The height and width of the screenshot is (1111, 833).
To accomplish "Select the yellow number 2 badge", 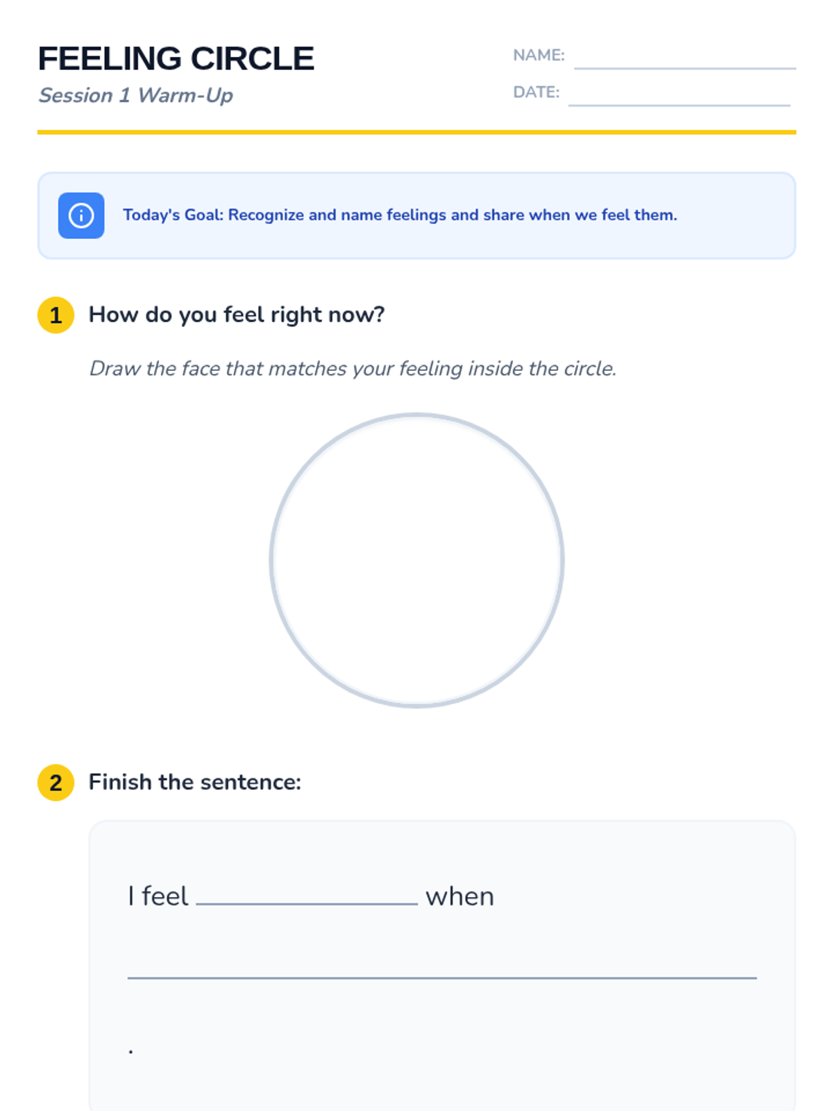I will (56, 783).
